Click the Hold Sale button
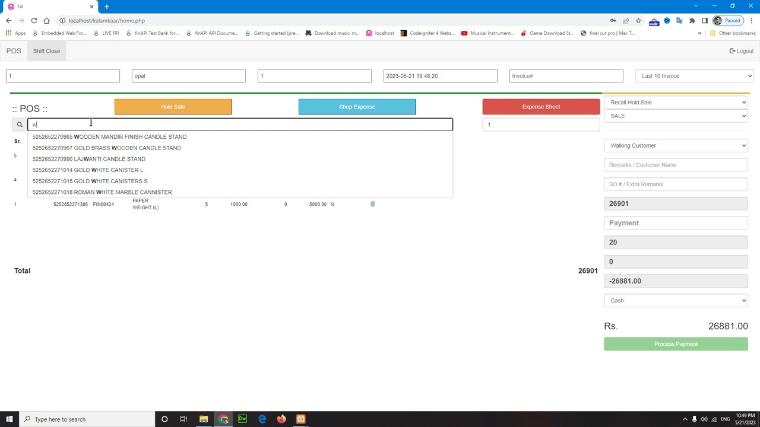The image size is (760, 427). tap(173, 107)
